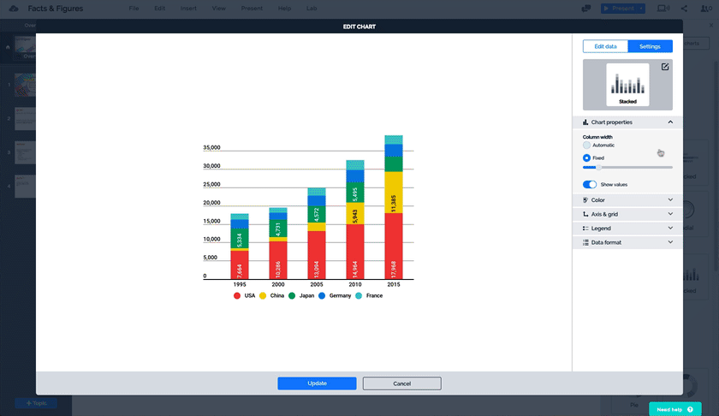Switch to the Edit data tab

point(605,46)
